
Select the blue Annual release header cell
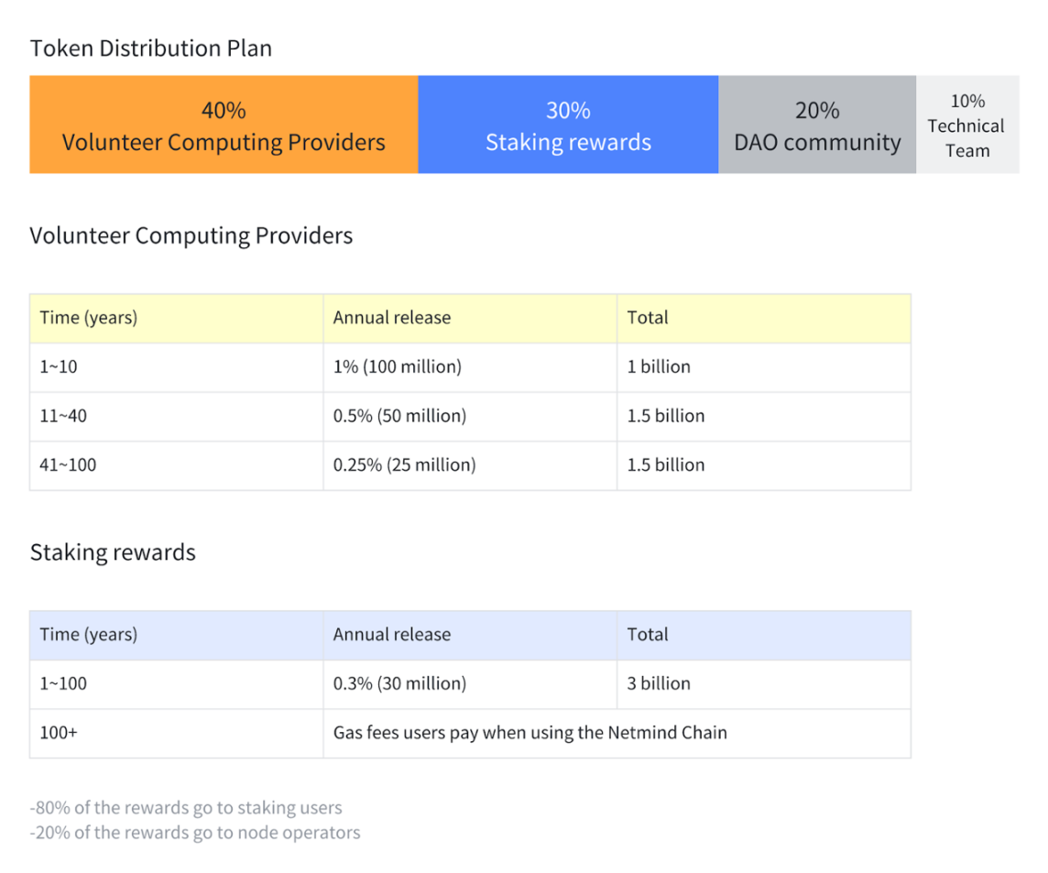click(470, 635)
